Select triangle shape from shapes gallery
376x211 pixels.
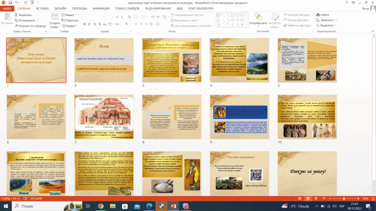[x=219, y=20]
